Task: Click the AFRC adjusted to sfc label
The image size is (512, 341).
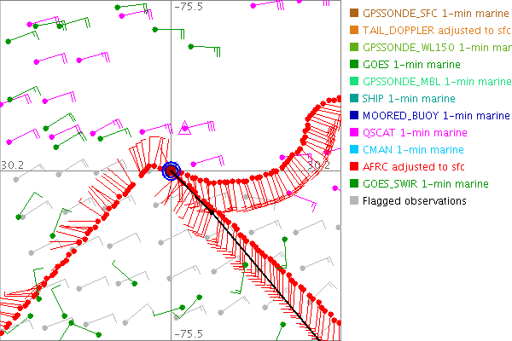Action: pyautogui.click(x=417, y=167)
